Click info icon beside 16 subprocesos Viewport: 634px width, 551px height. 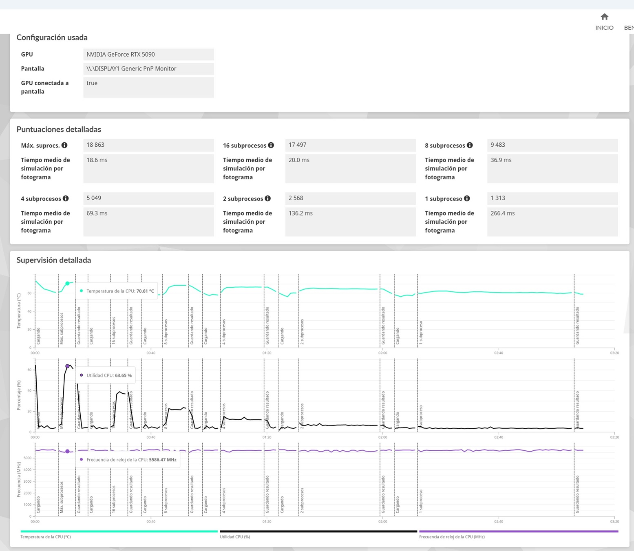[x=271, y=145]
